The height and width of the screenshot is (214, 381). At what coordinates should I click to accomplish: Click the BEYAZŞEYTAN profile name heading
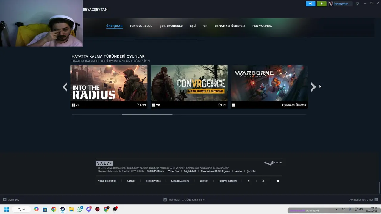[95, 10]
